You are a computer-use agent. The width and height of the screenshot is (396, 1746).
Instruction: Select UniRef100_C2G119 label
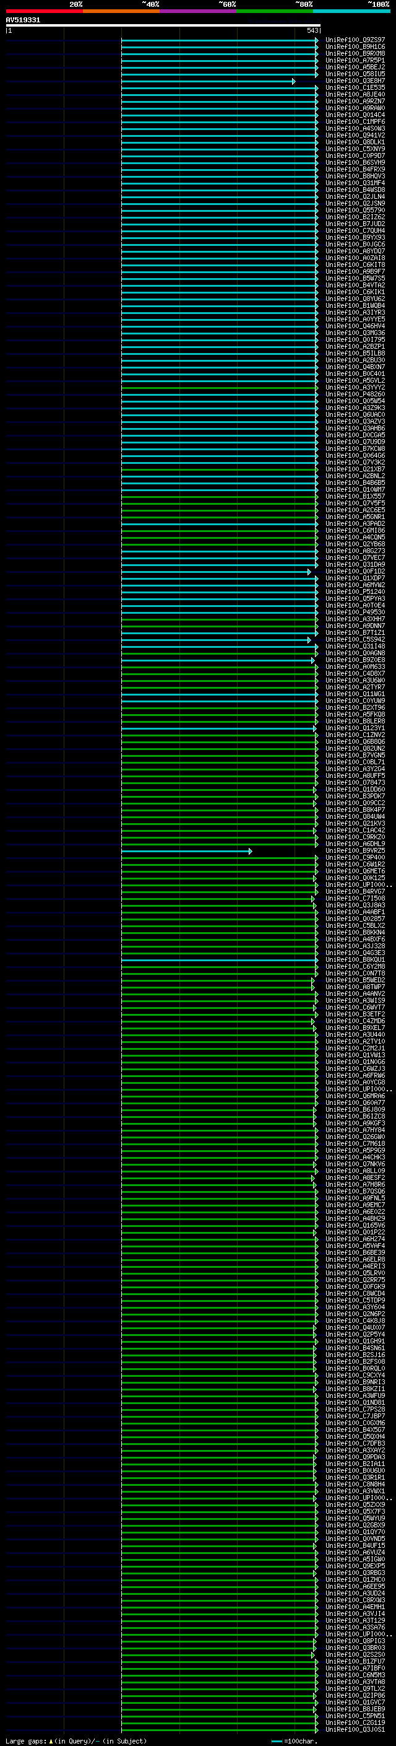tap(355, 1723)
